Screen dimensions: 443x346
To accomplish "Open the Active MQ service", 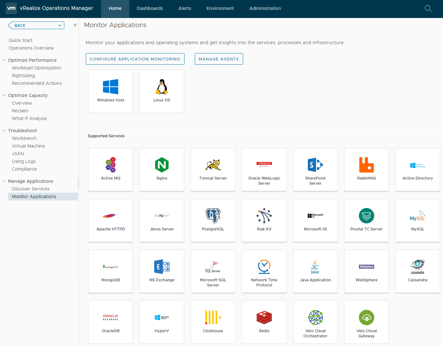I will (x=110, y=170).
